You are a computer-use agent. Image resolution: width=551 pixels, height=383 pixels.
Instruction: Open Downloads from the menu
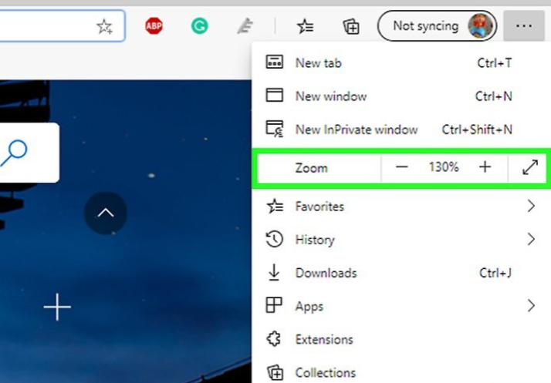(326, 273)
